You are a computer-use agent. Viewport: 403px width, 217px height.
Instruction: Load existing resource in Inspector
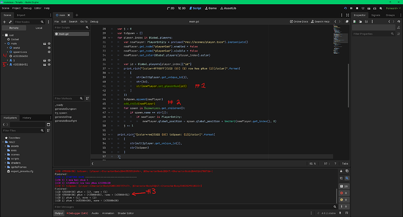(x=360, y=22)
